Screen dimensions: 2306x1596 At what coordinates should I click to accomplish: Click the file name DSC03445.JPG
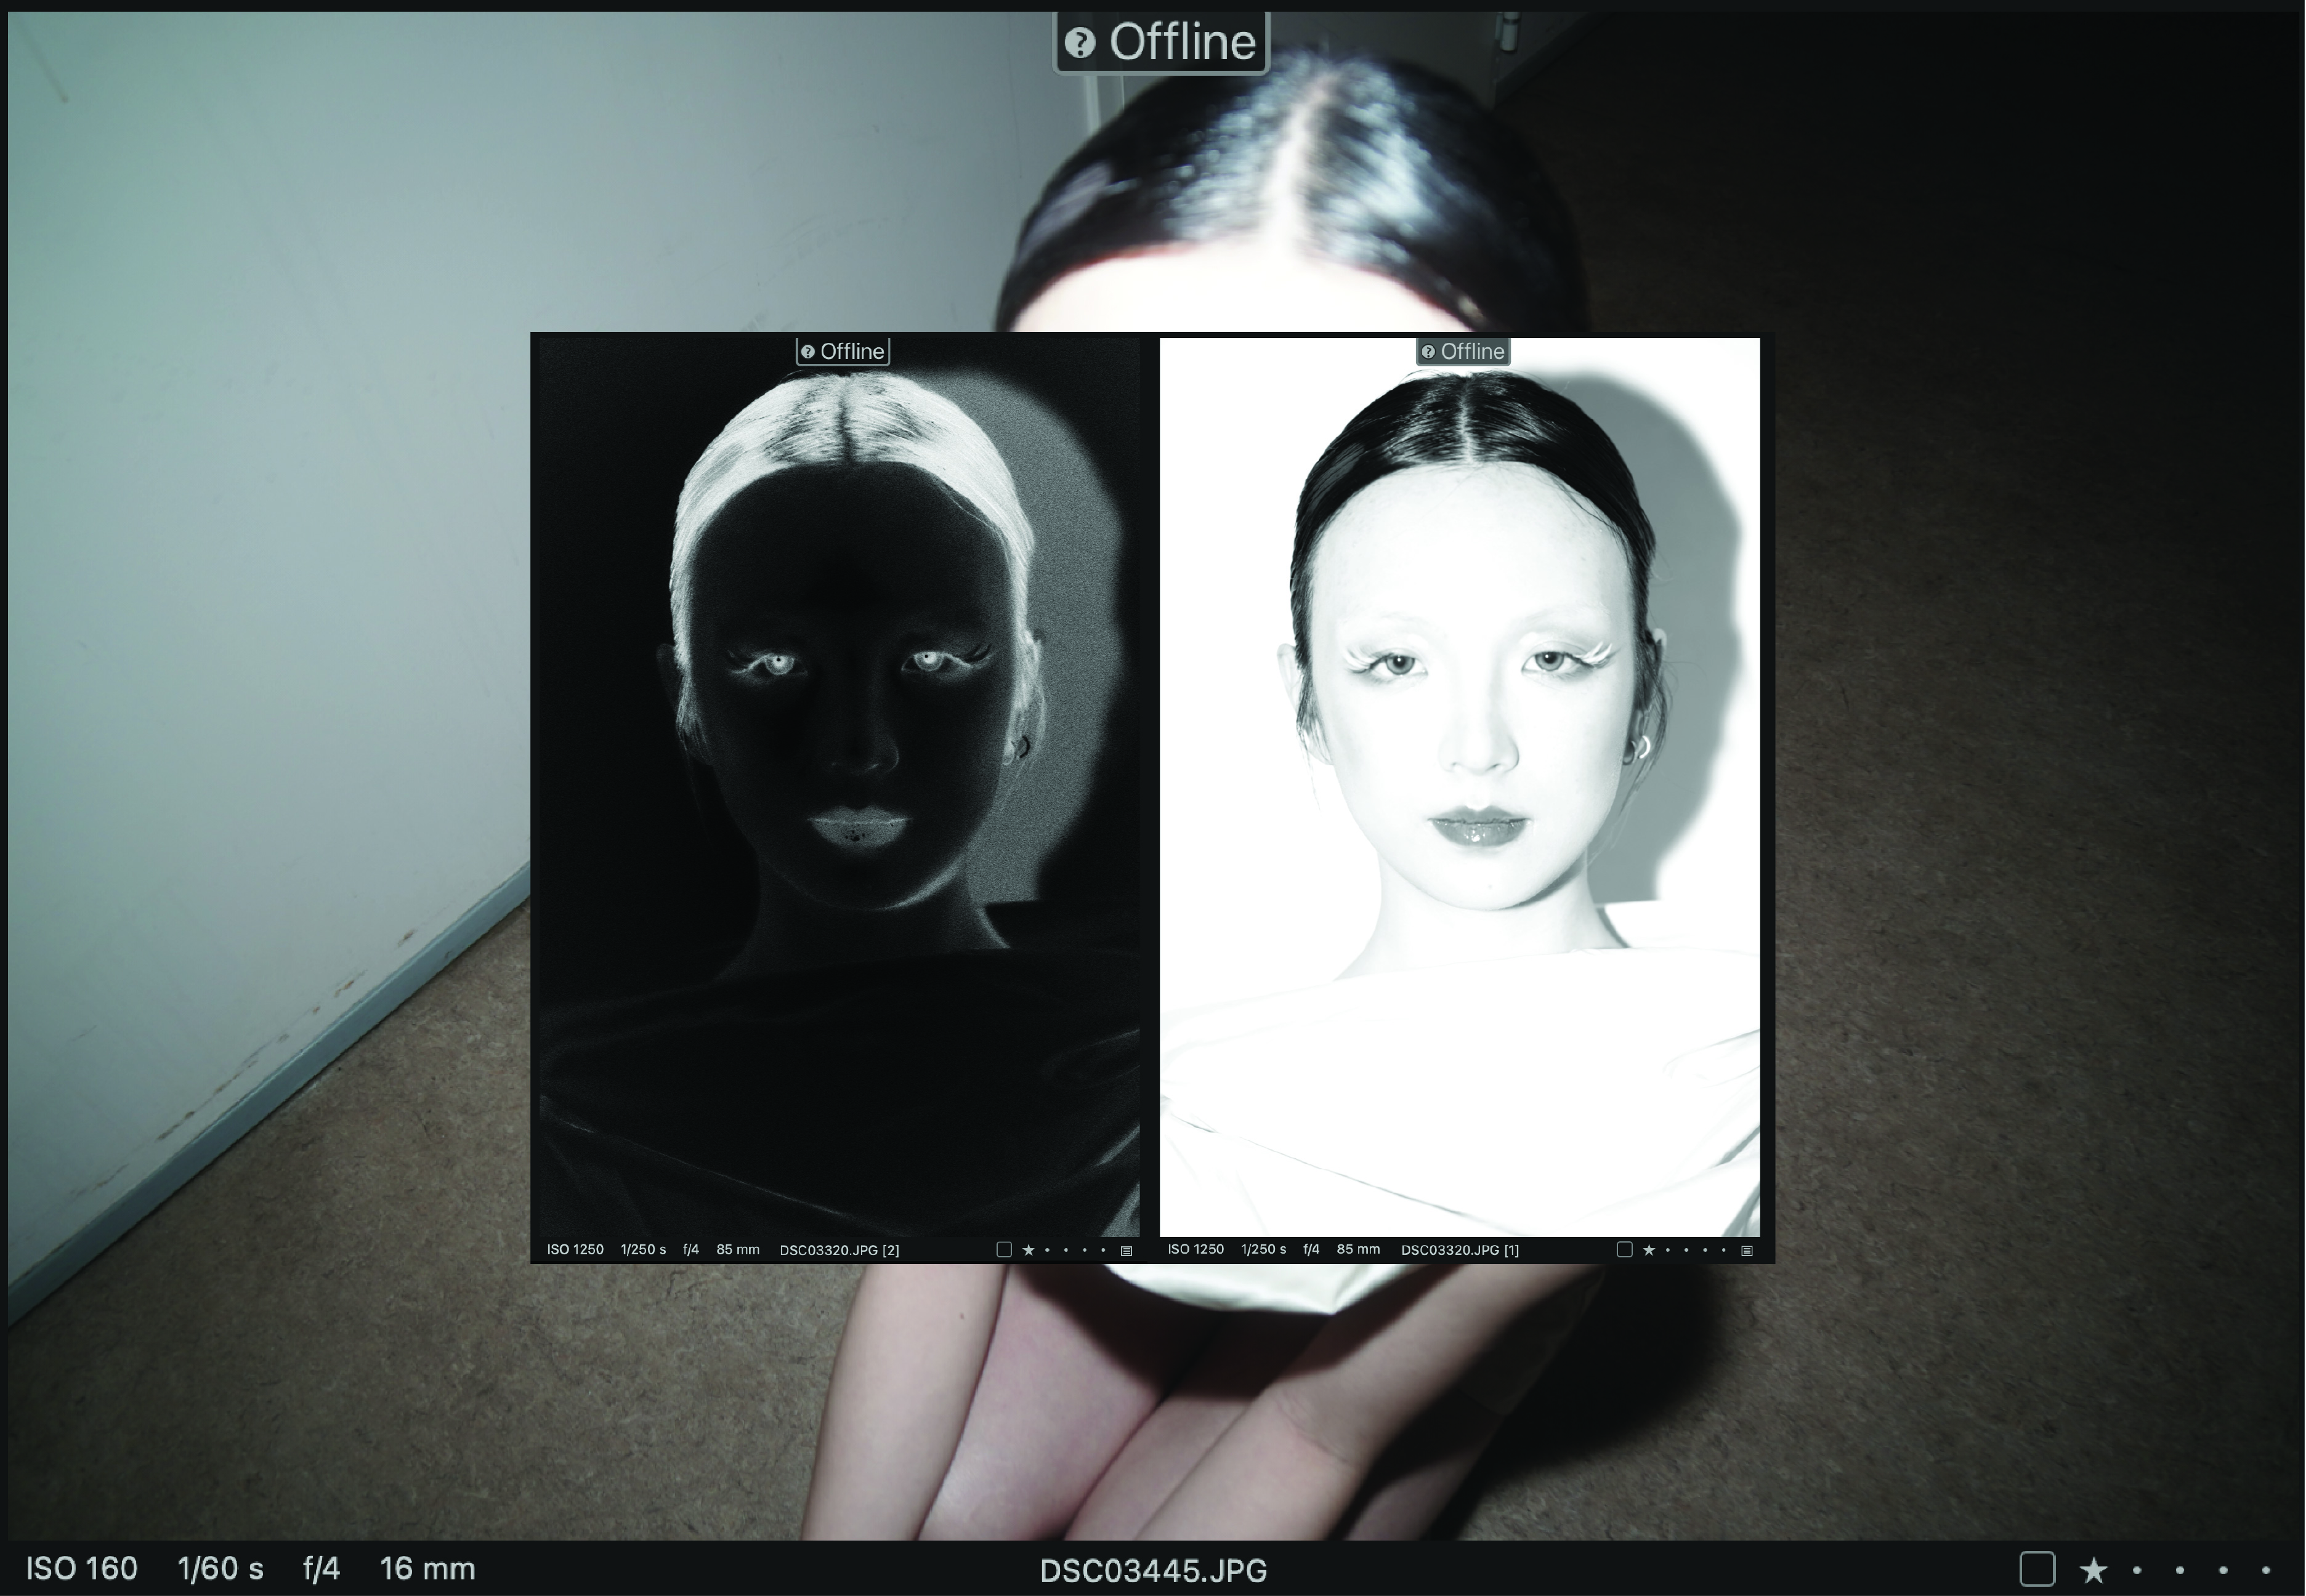click(1153, 1571)
